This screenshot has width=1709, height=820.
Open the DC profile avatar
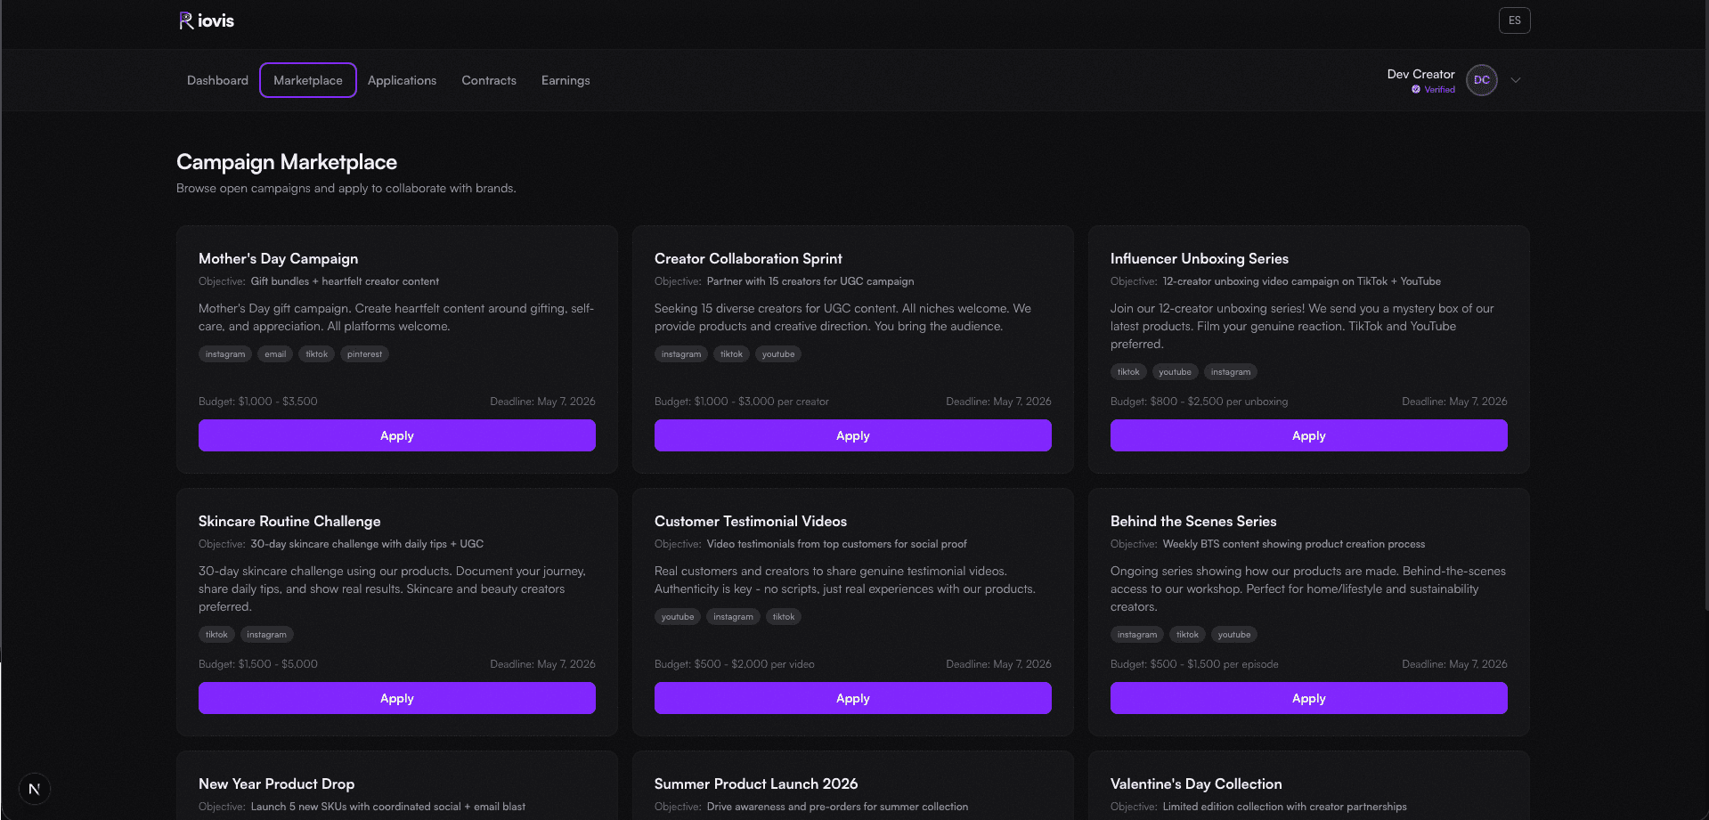pyautogui.click(x=1482, y=80)
